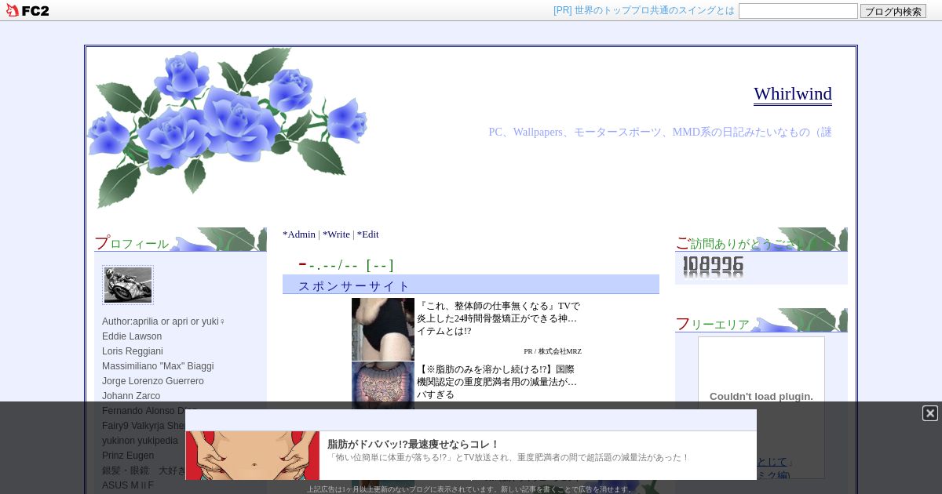Click the FC2 logo icon
The height and width of the screenshot is (494, 942).
pos(27,10)
